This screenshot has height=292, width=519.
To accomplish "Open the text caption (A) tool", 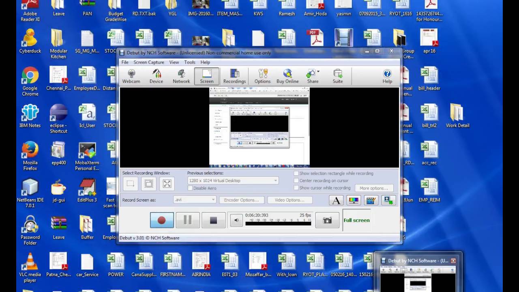I will point(336,200).
